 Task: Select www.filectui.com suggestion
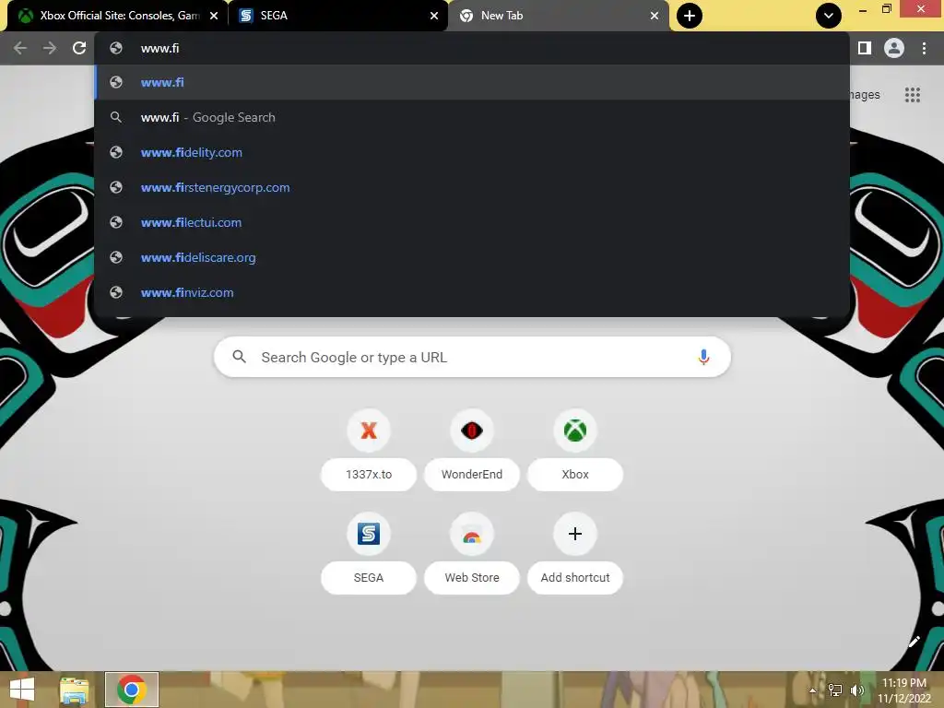point(472,222)
